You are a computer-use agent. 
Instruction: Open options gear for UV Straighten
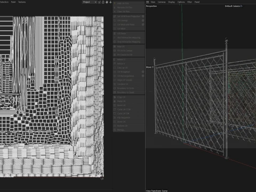click(143, 72)
